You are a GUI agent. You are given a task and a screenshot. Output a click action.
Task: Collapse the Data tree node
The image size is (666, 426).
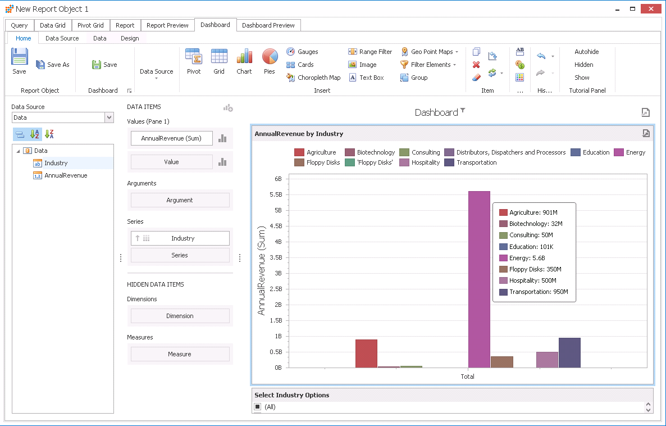18,151
